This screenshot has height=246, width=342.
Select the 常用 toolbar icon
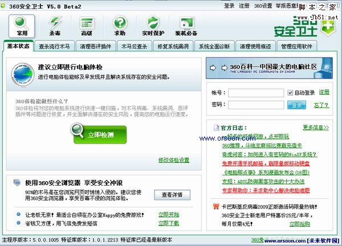(22, 26)
